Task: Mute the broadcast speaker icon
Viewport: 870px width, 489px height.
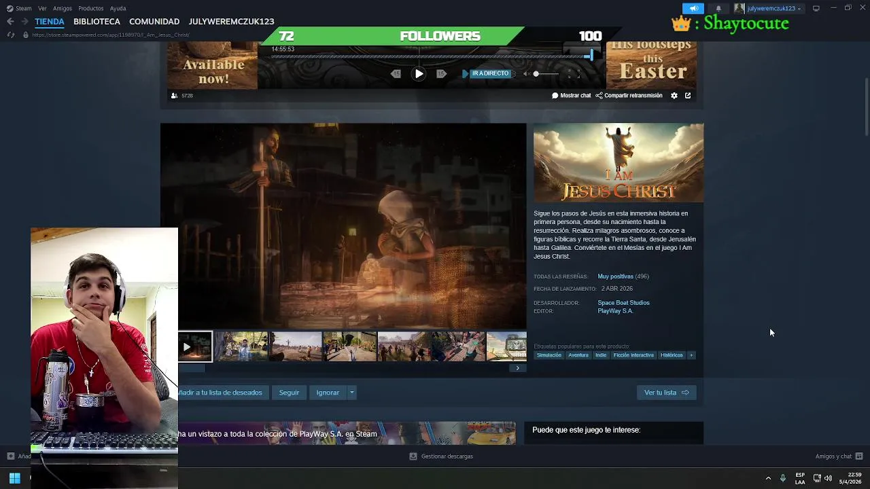Action: [x=526, y=73]
